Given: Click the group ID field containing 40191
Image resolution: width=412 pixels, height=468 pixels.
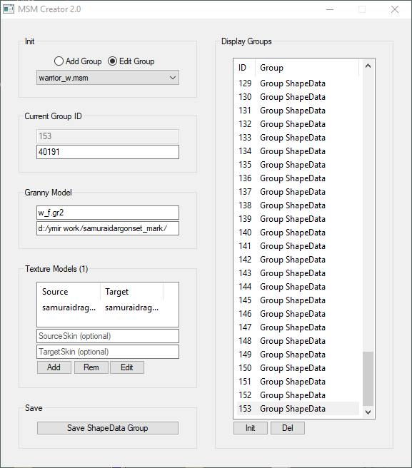Looking at the screenshot, I should point(108,152).
